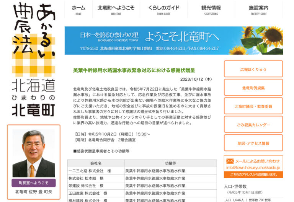
Task: Click the 人口・世帯数 heading
Action: [x=236, y=186]
